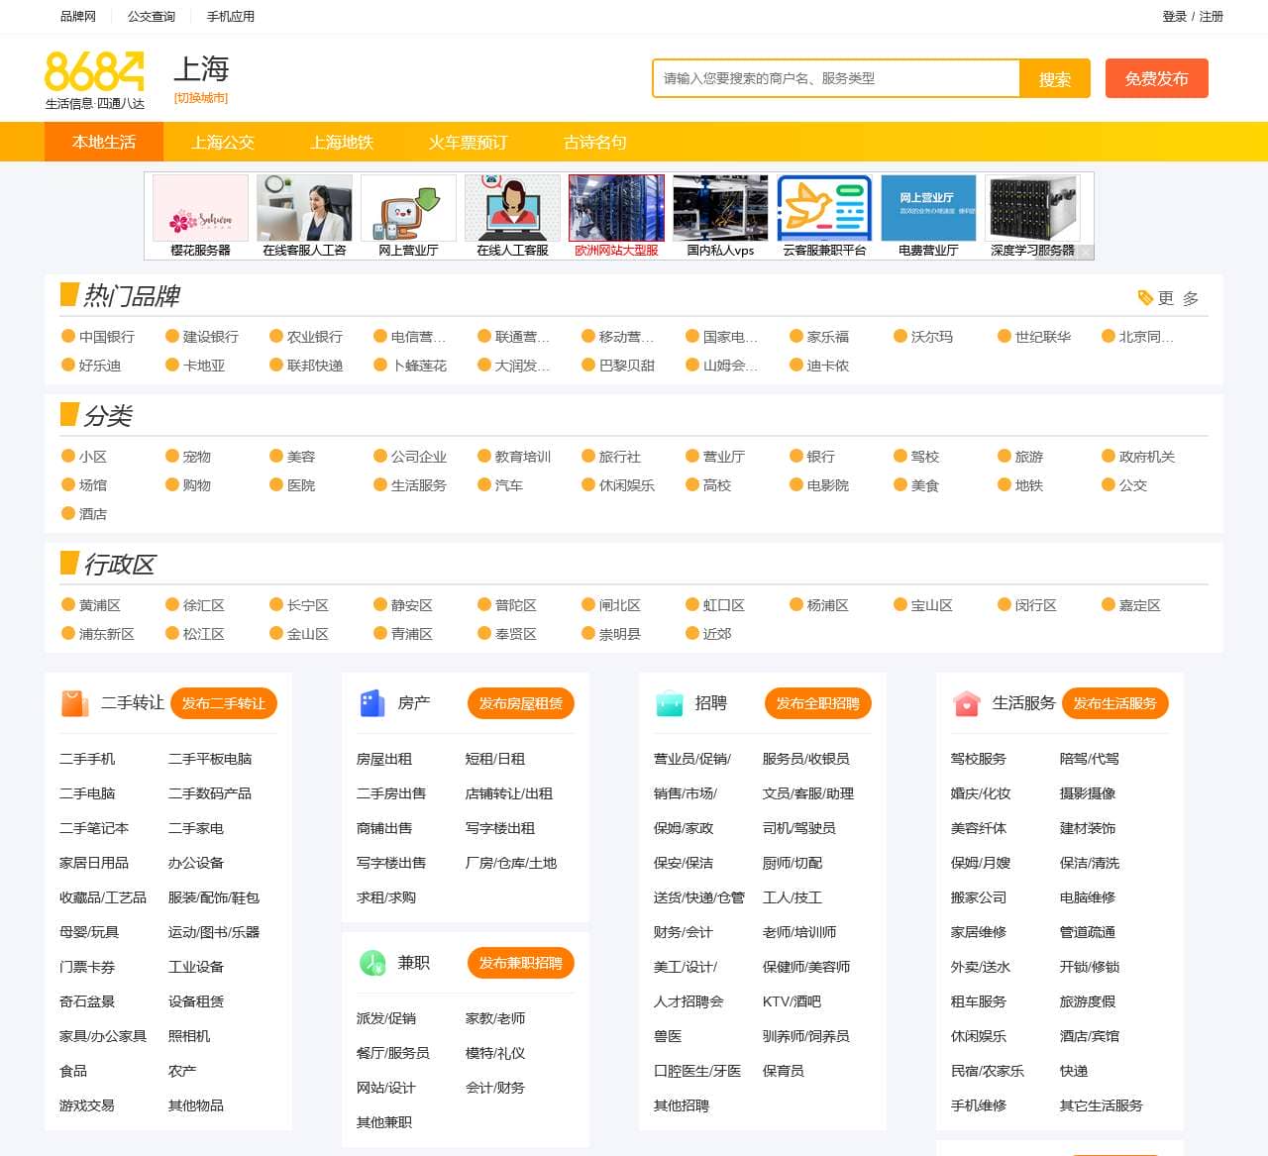
Task: Click the 登录 login link
Action: coord(1176,17)
